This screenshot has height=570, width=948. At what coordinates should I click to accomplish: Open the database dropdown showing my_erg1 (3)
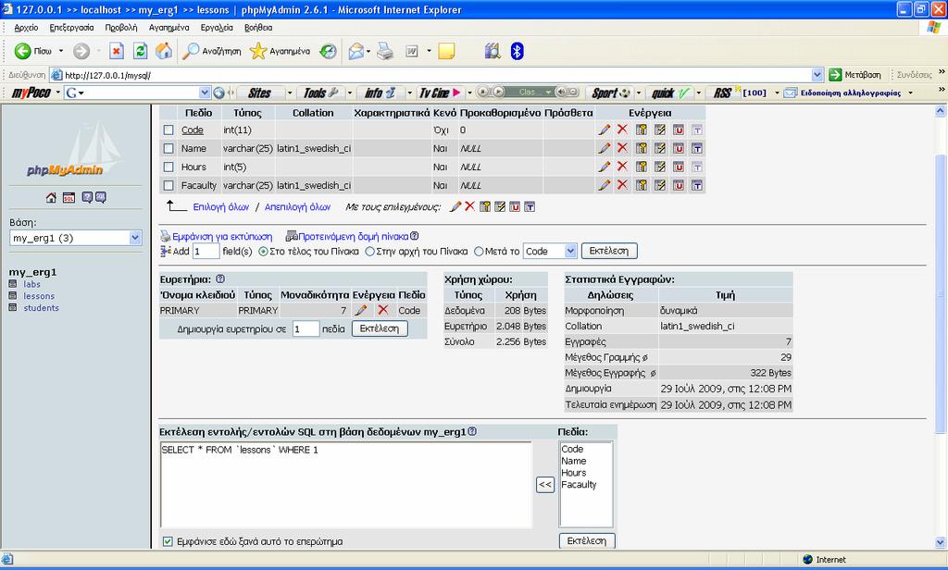tap(76, 238)
